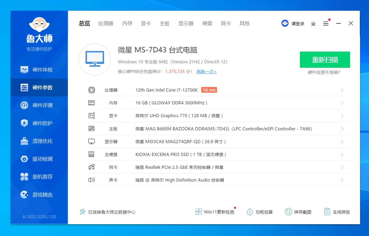This screenshot has height=236, width=369.
Task: Click 保存截图 to save a screenshot
Action: point(298,212)
